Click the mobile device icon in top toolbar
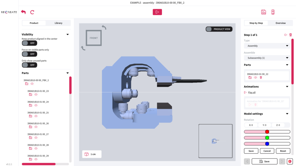 click(273, 12)
